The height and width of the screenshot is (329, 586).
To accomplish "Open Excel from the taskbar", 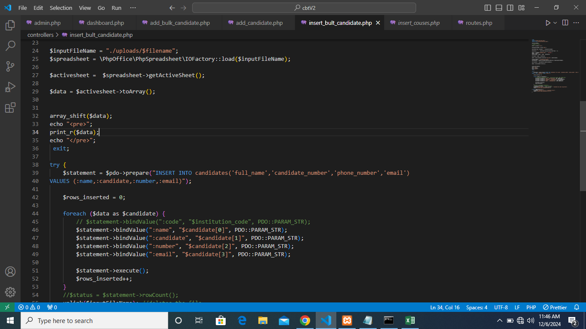I will 410,320.
